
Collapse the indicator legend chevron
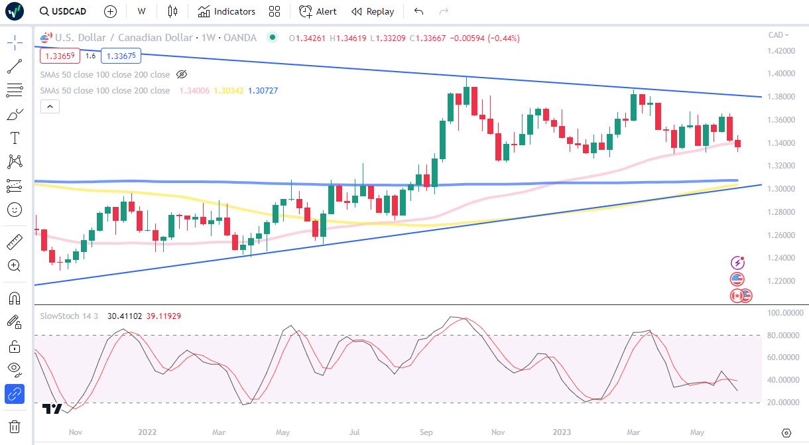pos(50,106)
